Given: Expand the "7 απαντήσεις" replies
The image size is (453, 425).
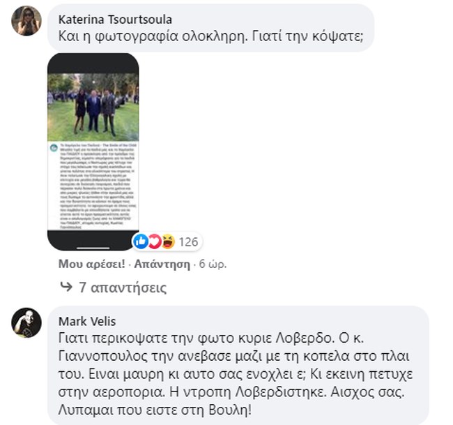Looking at the screenshot, I should click(123, 288).
